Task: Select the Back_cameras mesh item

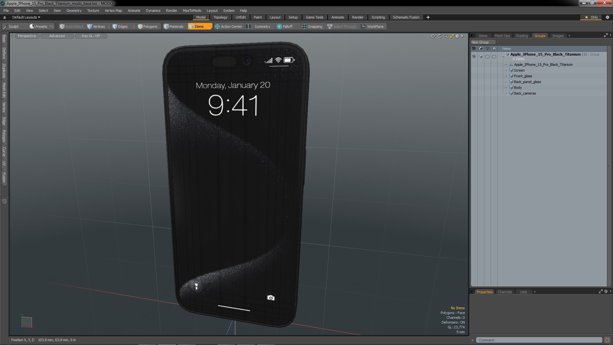Action: 525,93
